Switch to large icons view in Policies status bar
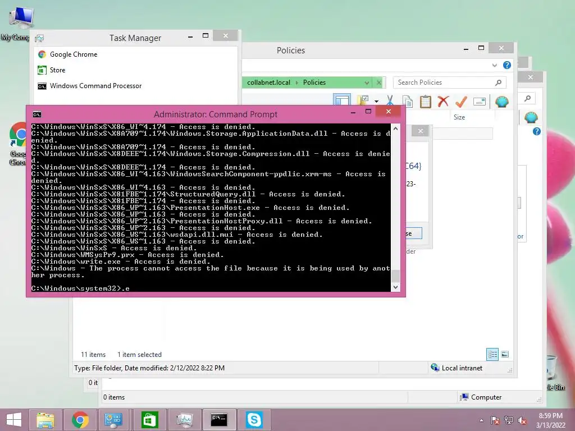Image resolution: width=575 pixels, height=431 pixels. click(x=505, y=354)
